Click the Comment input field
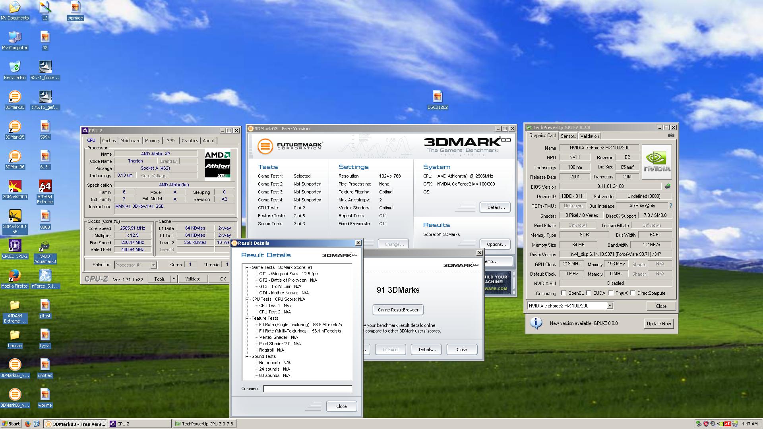Image resolution: width=763 pixels, height=429 pixels. coord(308,388)
